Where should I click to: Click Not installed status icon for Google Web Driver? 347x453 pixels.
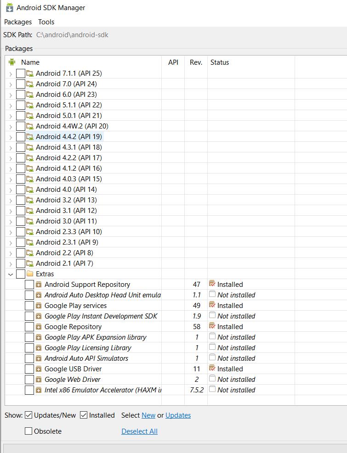(212, 379)
